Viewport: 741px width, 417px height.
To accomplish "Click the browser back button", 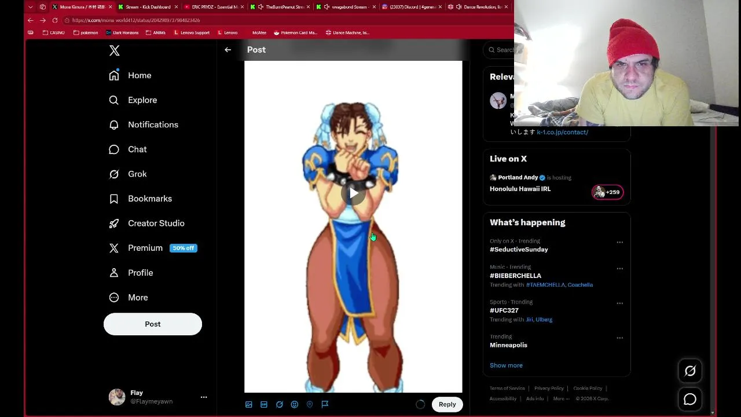I will pos(31,20).
